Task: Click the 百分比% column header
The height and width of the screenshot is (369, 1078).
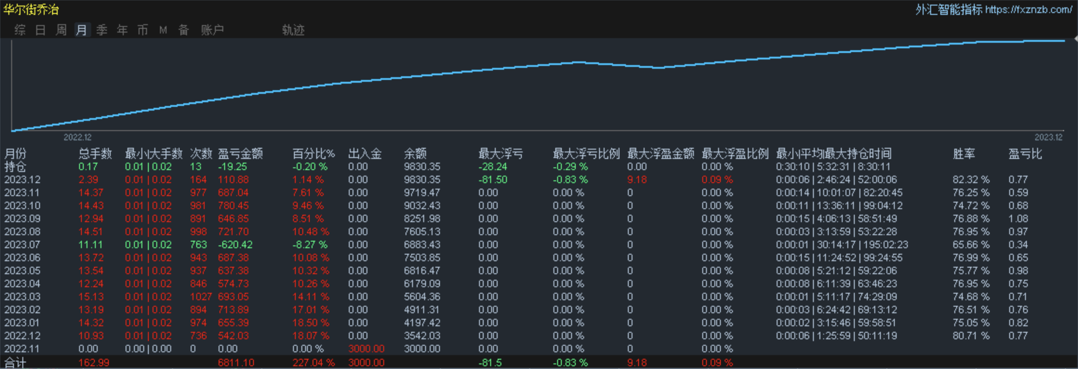Action: coord(313,153)
